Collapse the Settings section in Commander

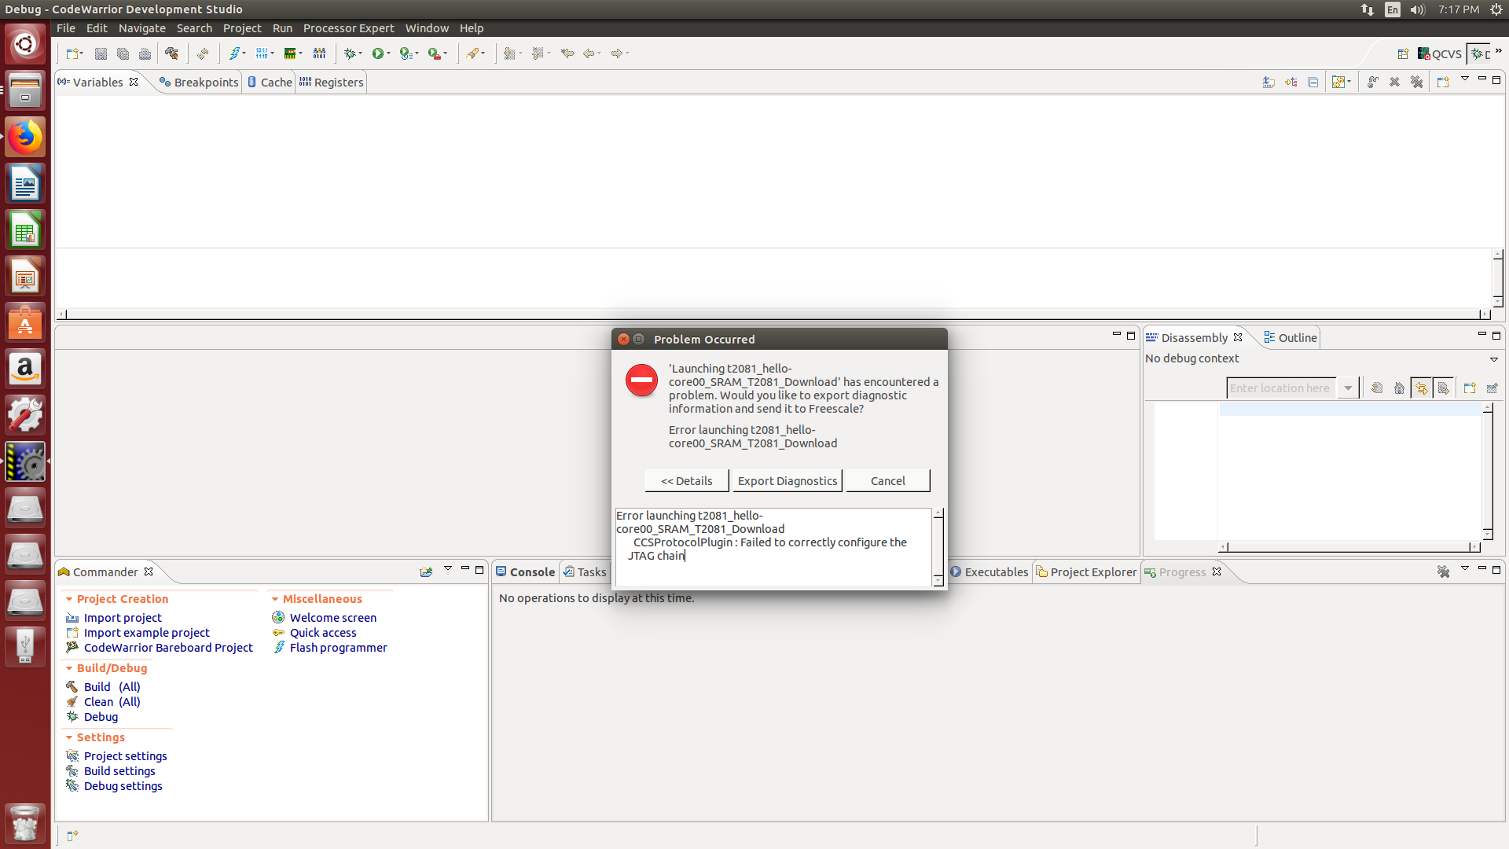coord(69,737)
